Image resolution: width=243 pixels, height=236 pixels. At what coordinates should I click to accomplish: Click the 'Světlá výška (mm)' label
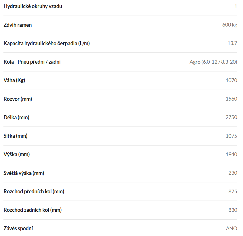point(24,173)
